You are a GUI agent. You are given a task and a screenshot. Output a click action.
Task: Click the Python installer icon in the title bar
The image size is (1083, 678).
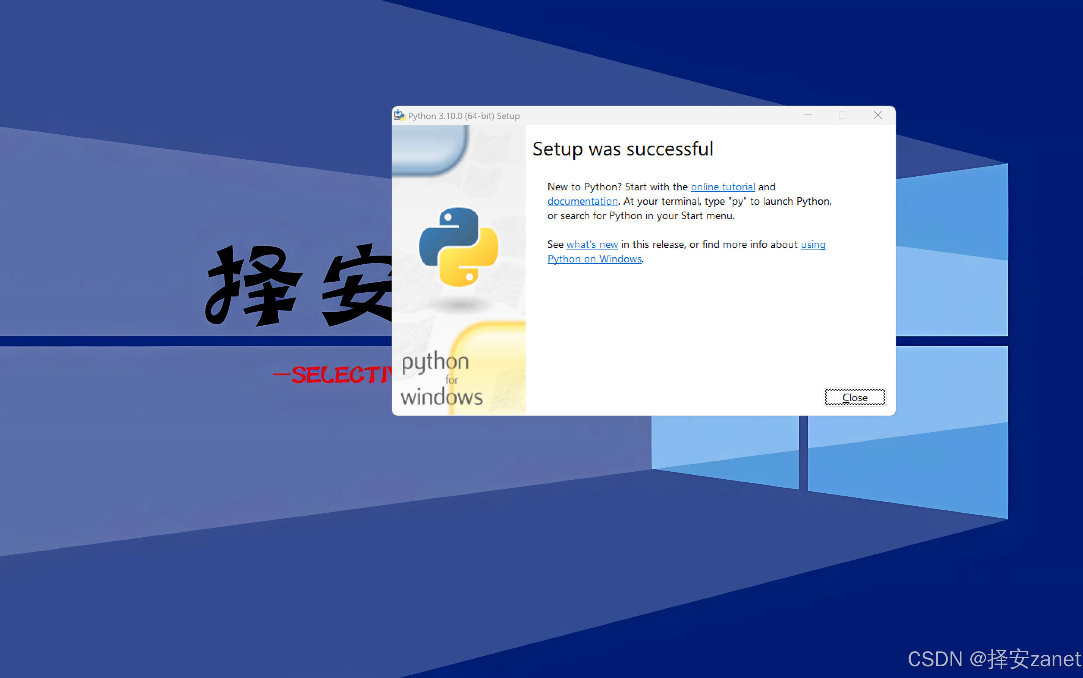click(399, 116)
